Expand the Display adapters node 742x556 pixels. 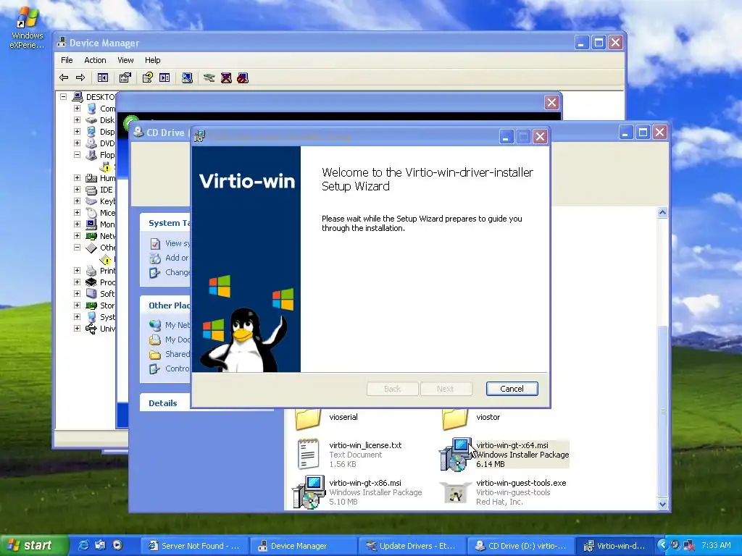tap(77, 132)
